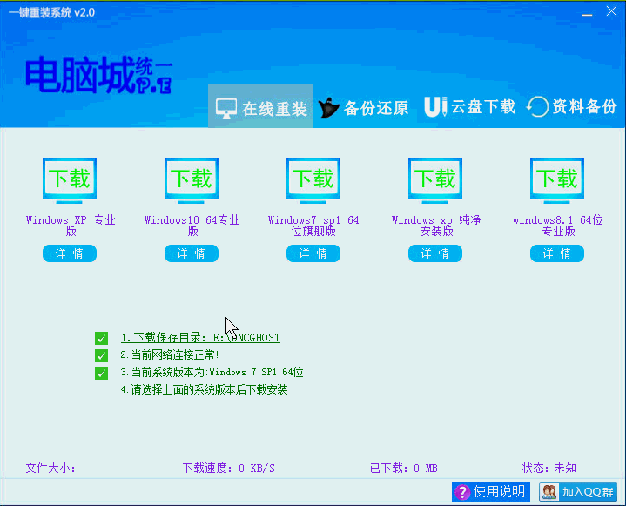This screenshot has width=626, height=506.
Task: Open the 使用说明 help button
Action: click(491, 491)
